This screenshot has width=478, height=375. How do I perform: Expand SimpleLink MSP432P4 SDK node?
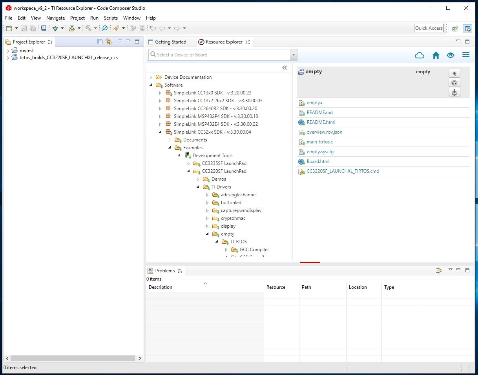pyautogui.click(x=160, y=116)
